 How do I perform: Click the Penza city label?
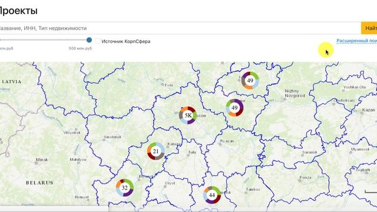click(305, 178)
